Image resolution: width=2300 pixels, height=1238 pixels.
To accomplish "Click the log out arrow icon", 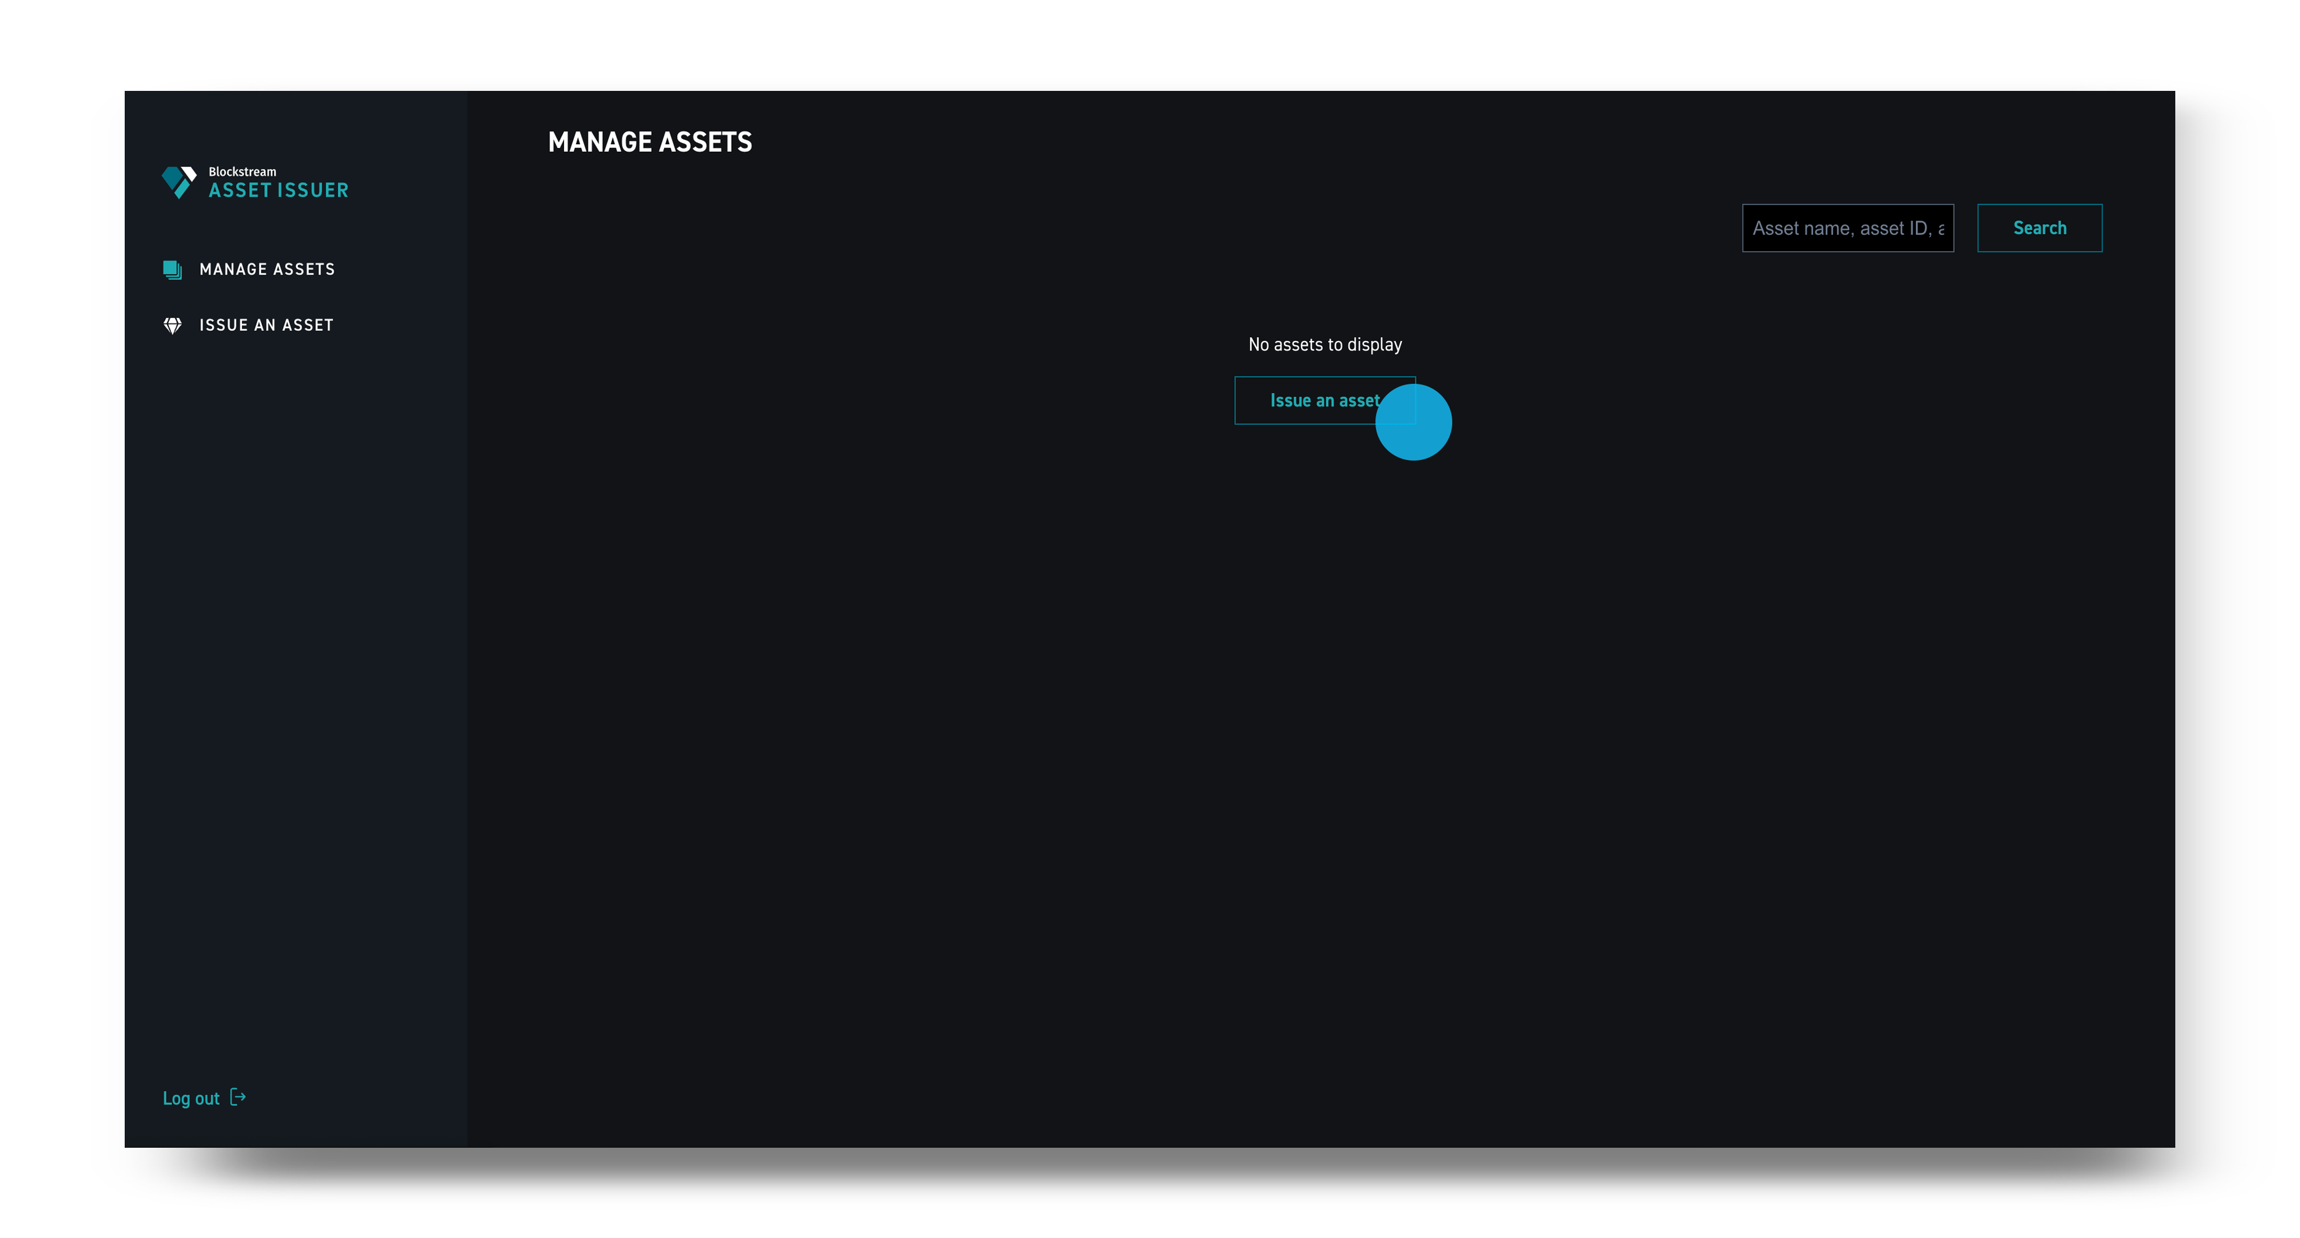I will tap(238, 1097).
